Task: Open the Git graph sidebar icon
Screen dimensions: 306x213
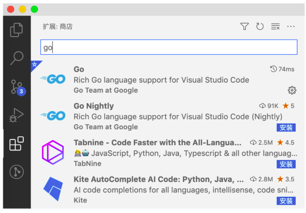Action: pos(16,172)
